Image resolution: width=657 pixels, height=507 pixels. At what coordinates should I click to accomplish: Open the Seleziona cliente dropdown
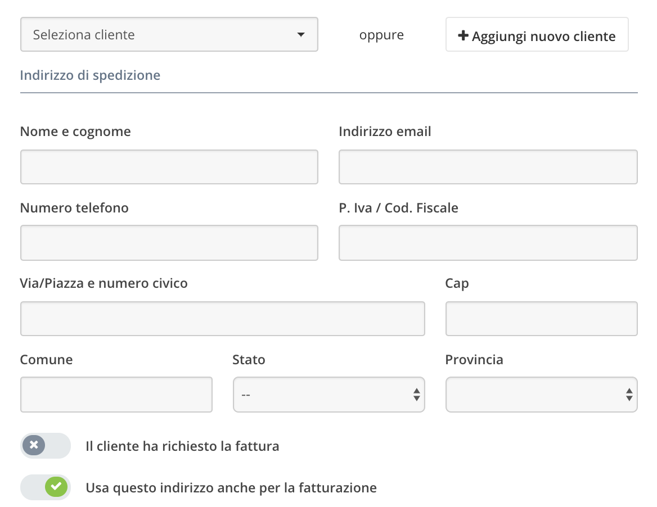(x=169, y=35)
